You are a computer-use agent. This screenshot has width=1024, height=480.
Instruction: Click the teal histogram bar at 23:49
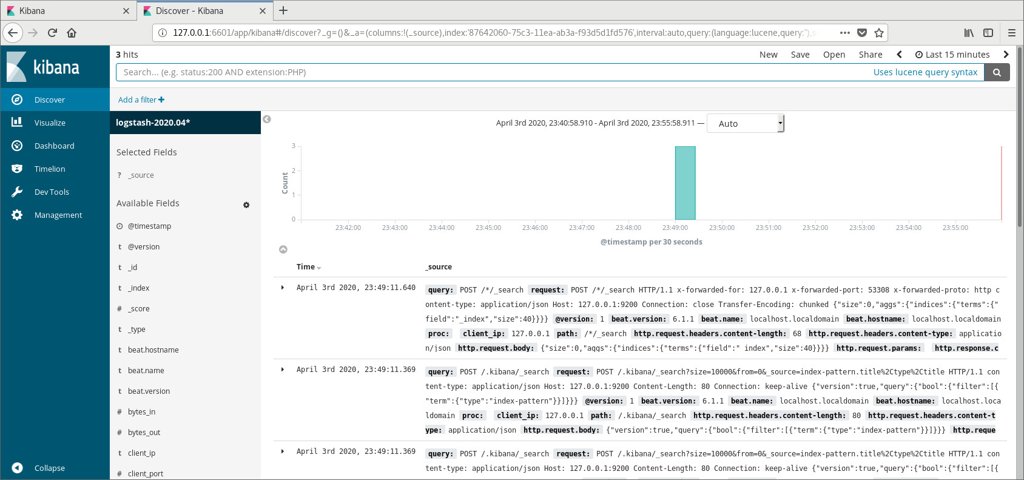pos(685,183)
